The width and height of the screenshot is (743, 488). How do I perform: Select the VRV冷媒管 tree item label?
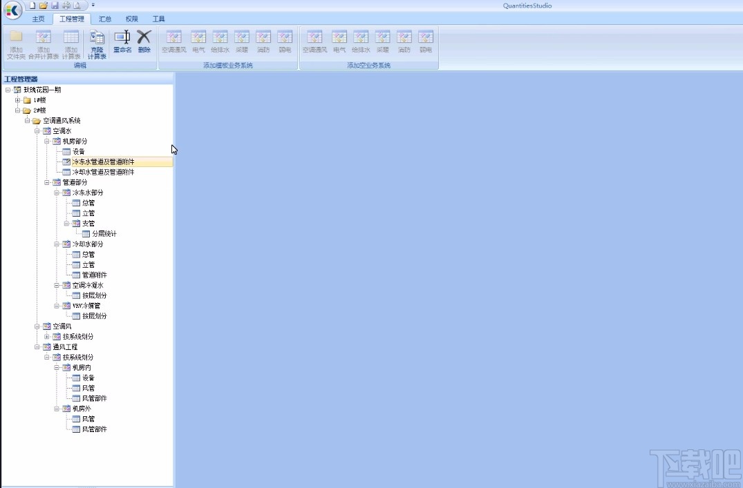[x=86, y=306]
